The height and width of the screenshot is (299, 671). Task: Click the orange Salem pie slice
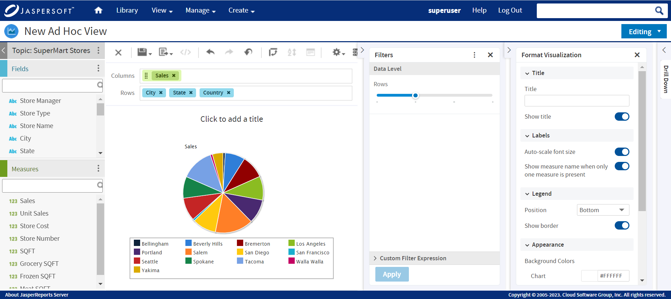[x=231, y=216]
